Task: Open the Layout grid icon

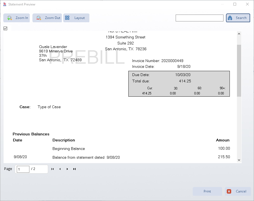Action: [67, 18]
